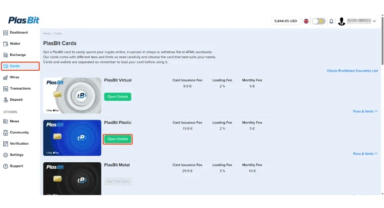Open the Wallet menu item
Image resolution: width=384 pixels, height=208 pixels.
coord(15,44)
